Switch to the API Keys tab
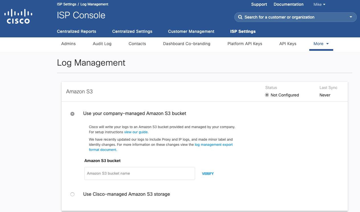The width and height of the screenshot is (360, 212). point(288,44)
